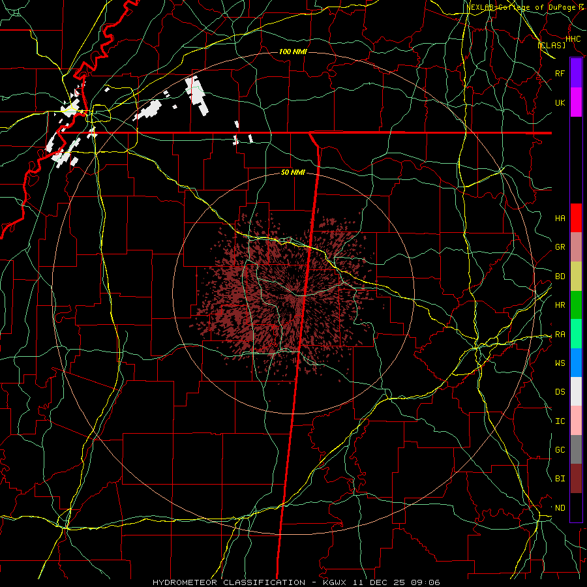The image size is (587, 587).
Task: Click the BI brown legend swatch
Action: tap(576, 479)
